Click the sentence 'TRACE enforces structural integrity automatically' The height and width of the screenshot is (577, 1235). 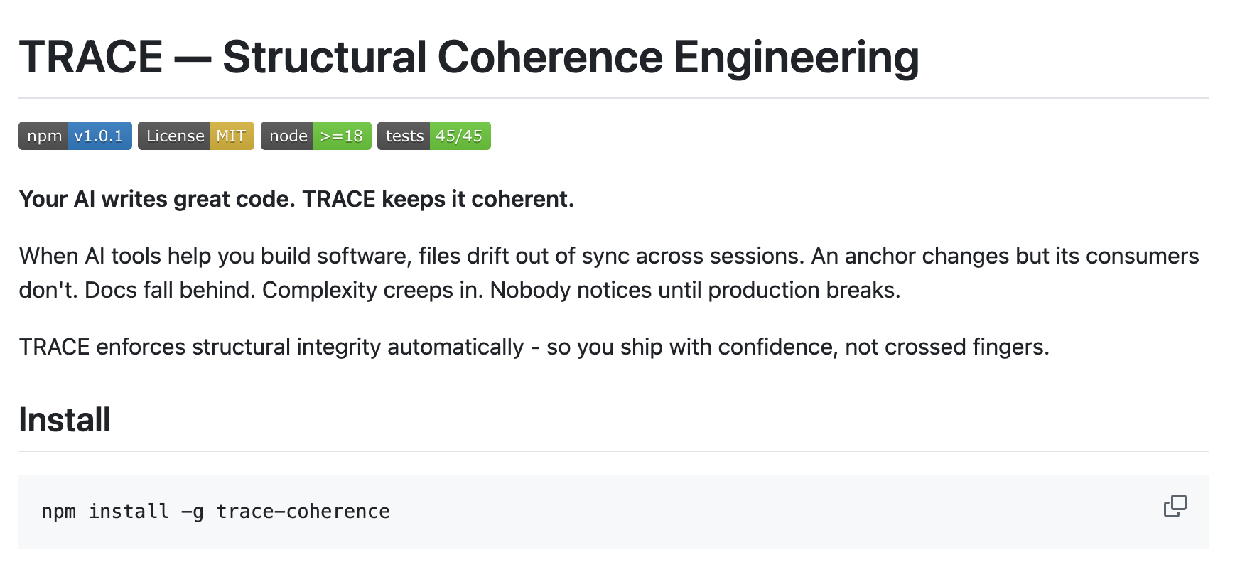point(270,347)
